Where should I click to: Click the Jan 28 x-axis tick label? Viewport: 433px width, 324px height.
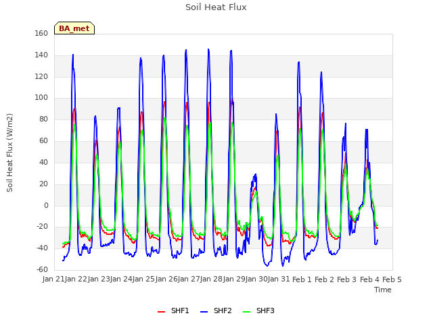[x=211, y=279]
